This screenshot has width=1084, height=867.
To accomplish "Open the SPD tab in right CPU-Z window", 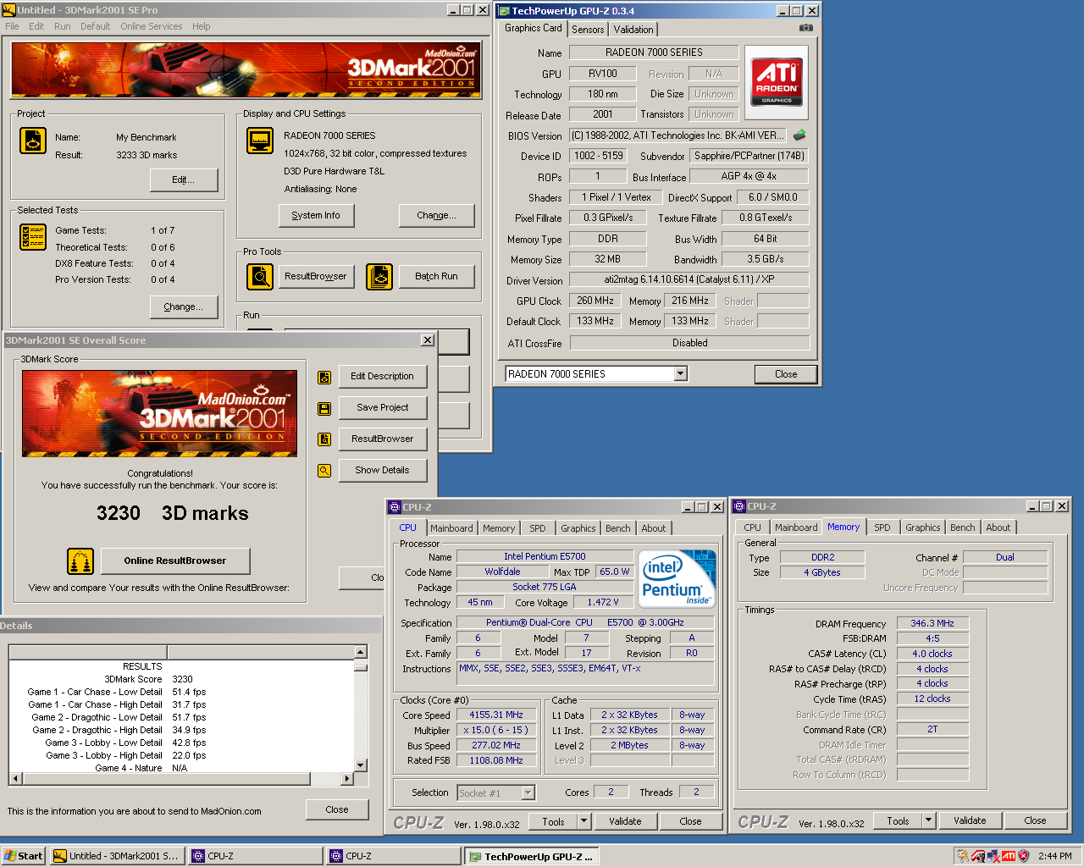I will [x=882, y=527].
